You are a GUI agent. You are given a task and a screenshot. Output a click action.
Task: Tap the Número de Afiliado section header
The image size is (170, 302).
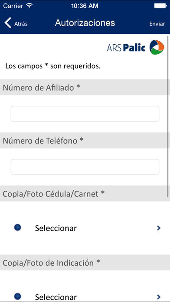(85, 87)
